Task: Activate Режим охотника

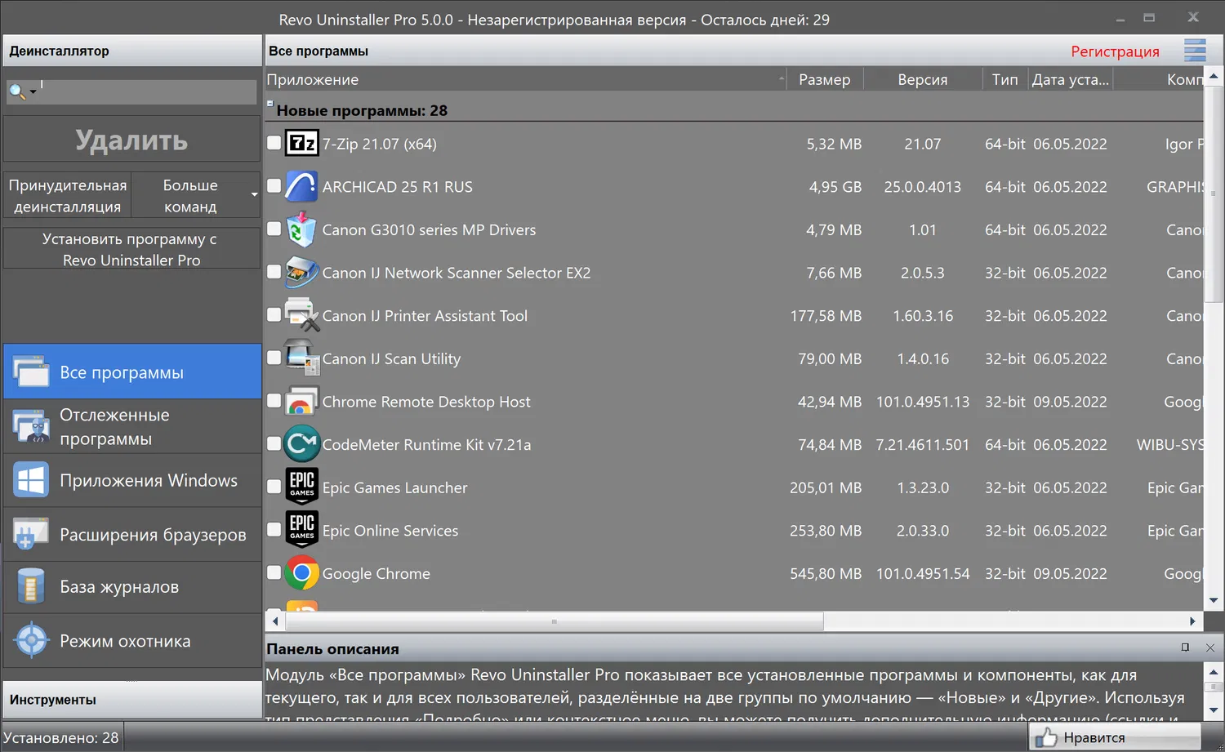Action: click(x=132, y=641)
